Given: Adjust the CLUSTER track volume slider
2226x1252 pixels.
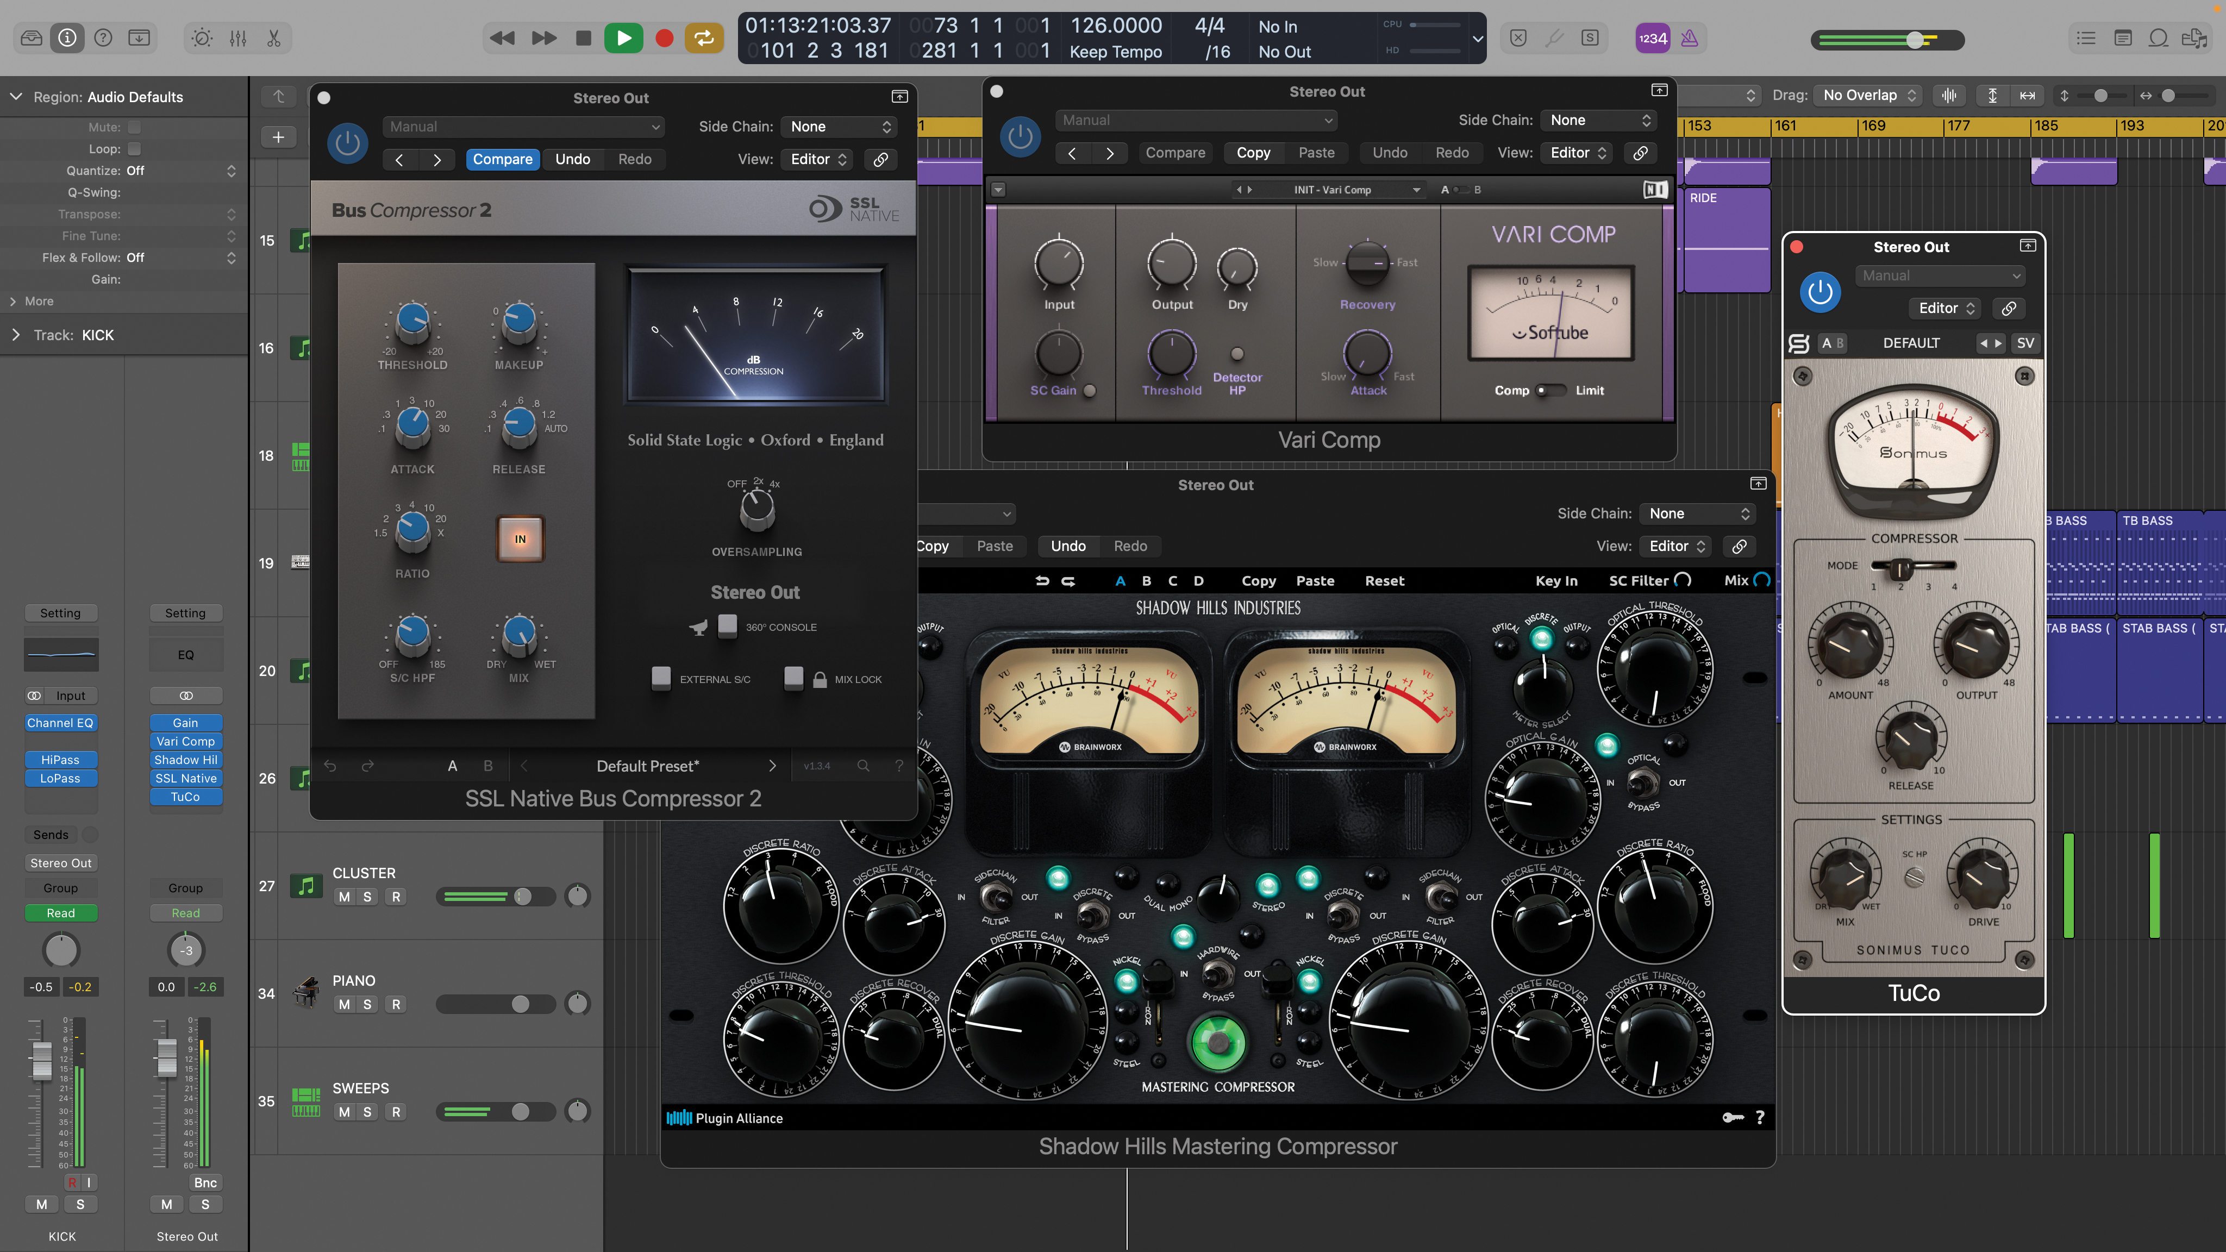Looking at the screenshot, I should tap(523, 897).
